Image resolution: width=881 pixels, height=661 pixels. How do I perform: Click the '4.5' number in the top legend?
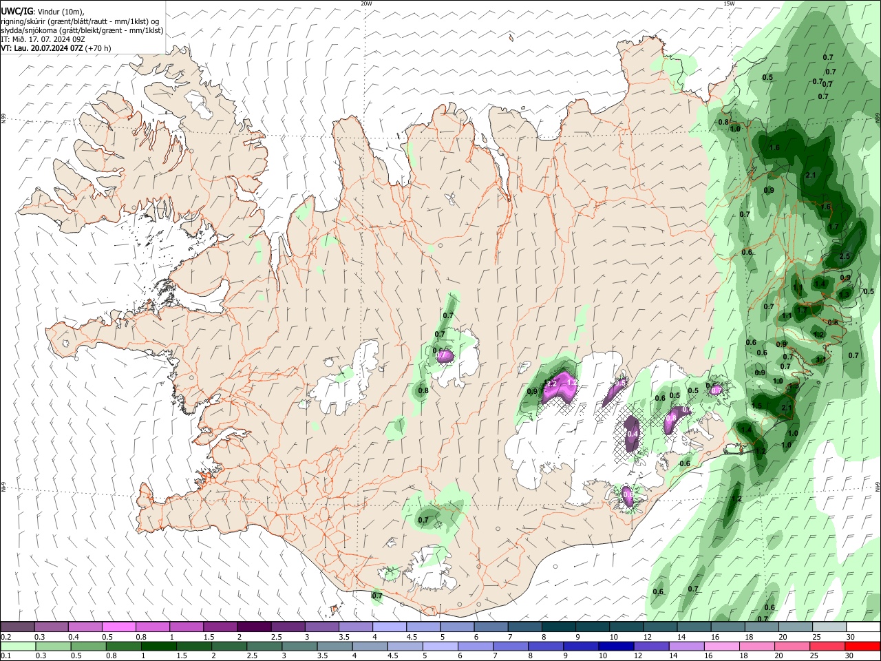[412, 637]
